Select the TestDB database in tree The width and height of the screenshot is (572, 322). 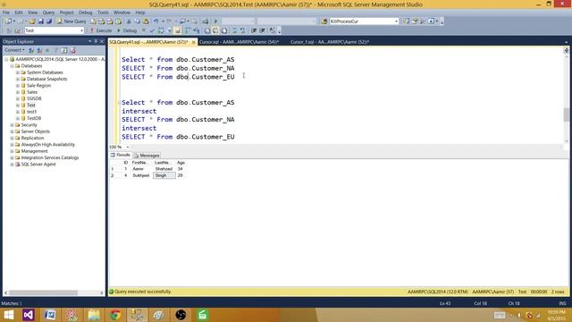[x=34, y=118]
